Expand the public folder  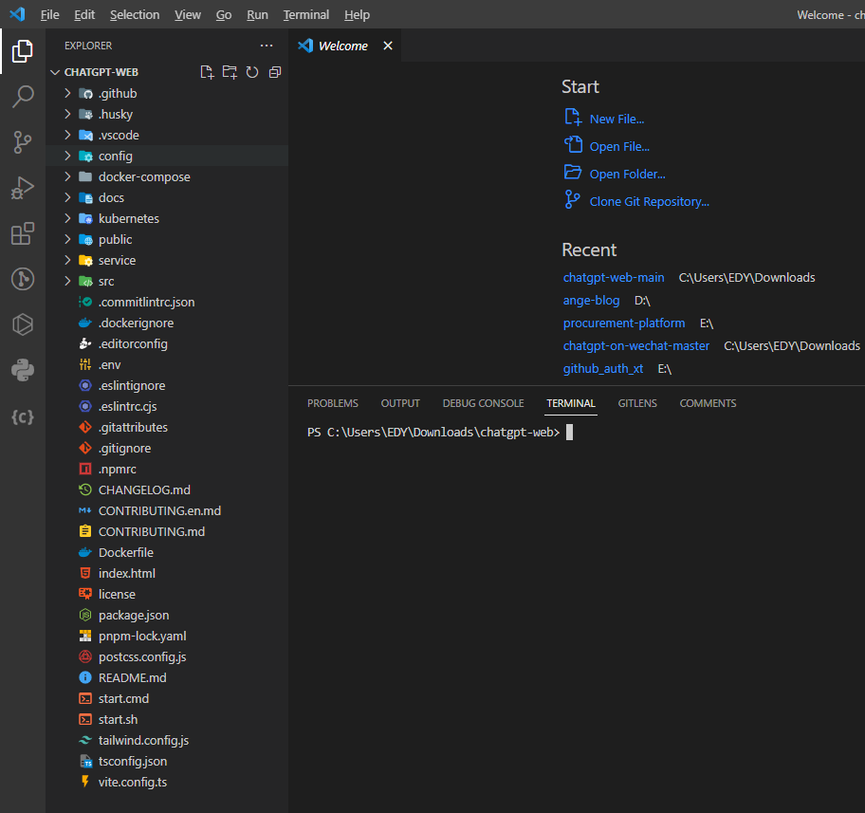67,240
